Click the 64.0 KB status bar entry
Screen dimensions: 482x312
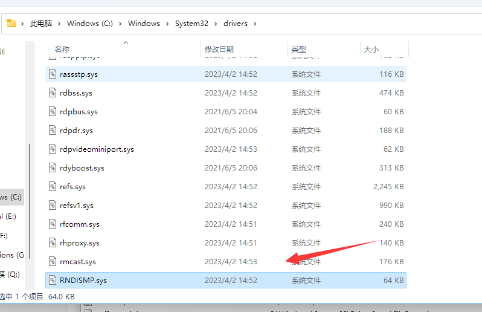point(62,297)
